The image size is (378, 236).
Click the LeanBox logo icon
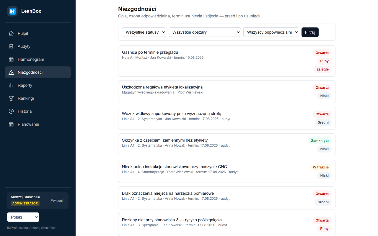(x=12, y=11)
